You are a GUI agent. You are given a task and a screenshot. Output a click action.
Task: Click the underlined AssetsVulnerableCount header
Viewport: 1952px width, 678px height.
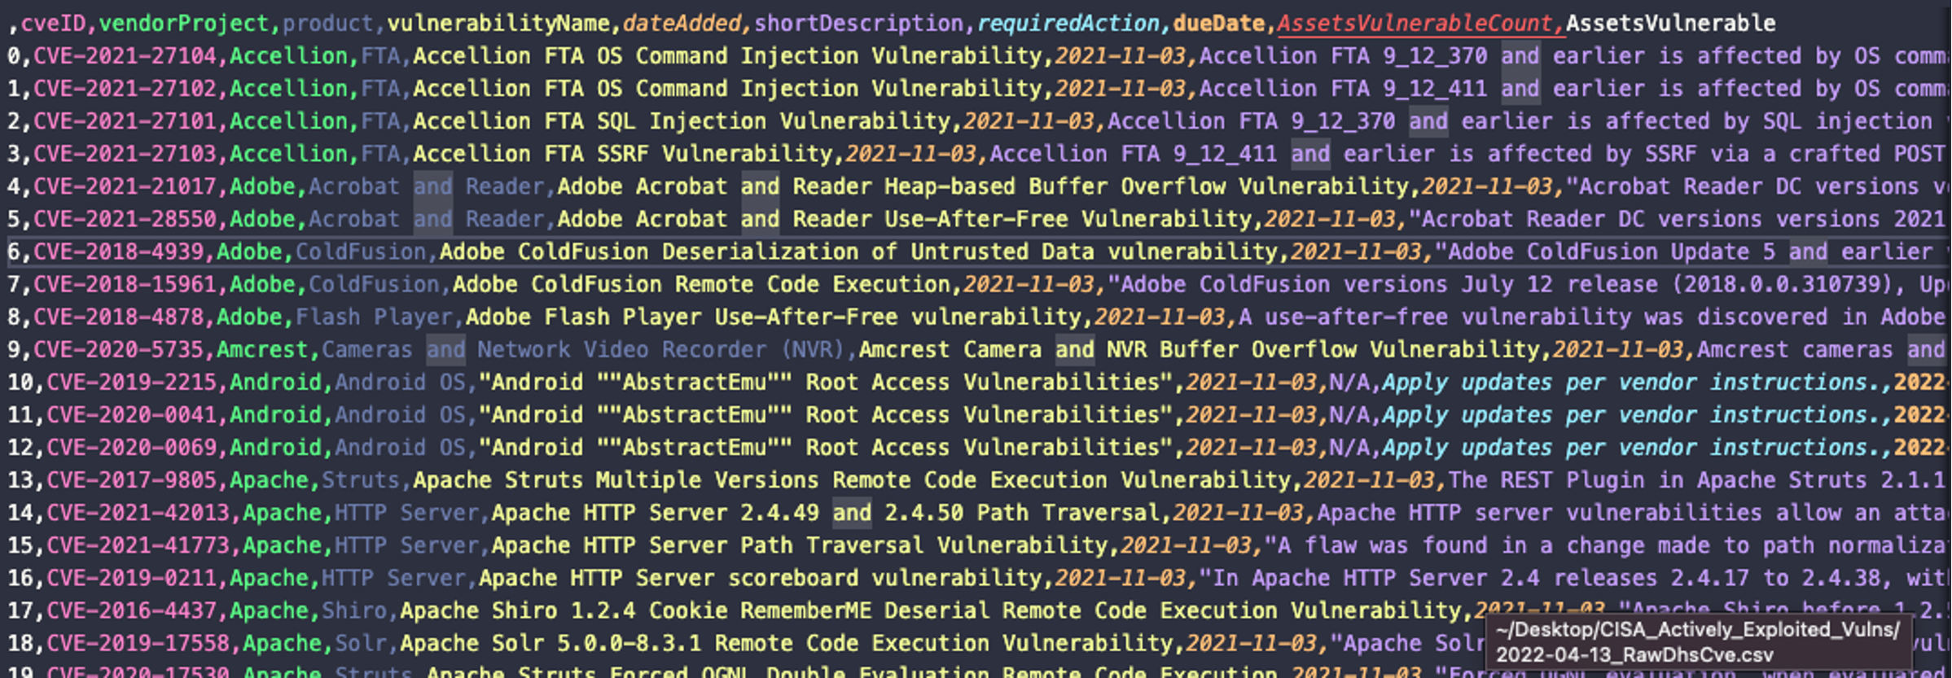[x=1415, y=24]
